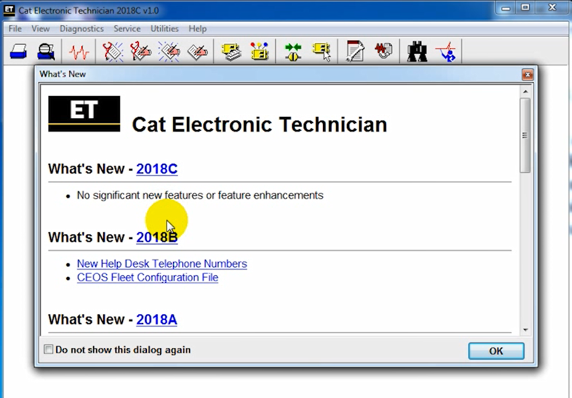Click the black binoculars icon
The width and height of the screenshot is (572, 398).
417,52
